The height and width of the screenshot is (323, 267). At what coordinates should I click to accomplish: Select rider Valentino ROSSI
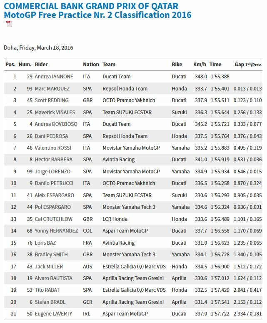(x=53, y=148)
